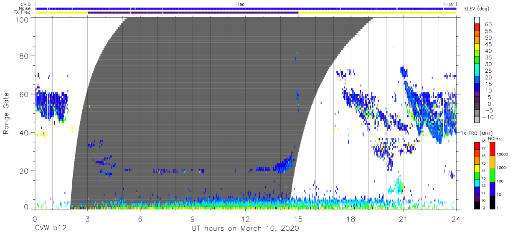Click the 15 tick on UT hours axis
Screen dimensions: 513x237
click(298, 219)
